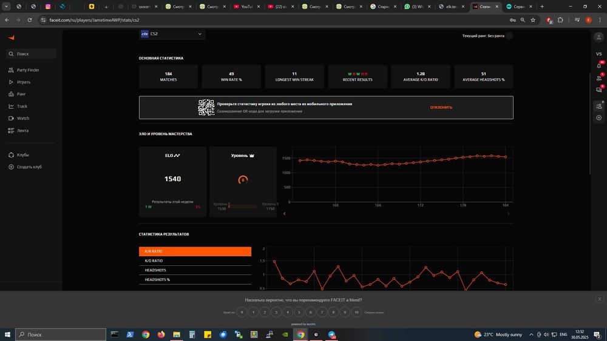Viewport: 607px width, 341px height.
Task: Open the Windows Start menu
Action: click(7, 334)
